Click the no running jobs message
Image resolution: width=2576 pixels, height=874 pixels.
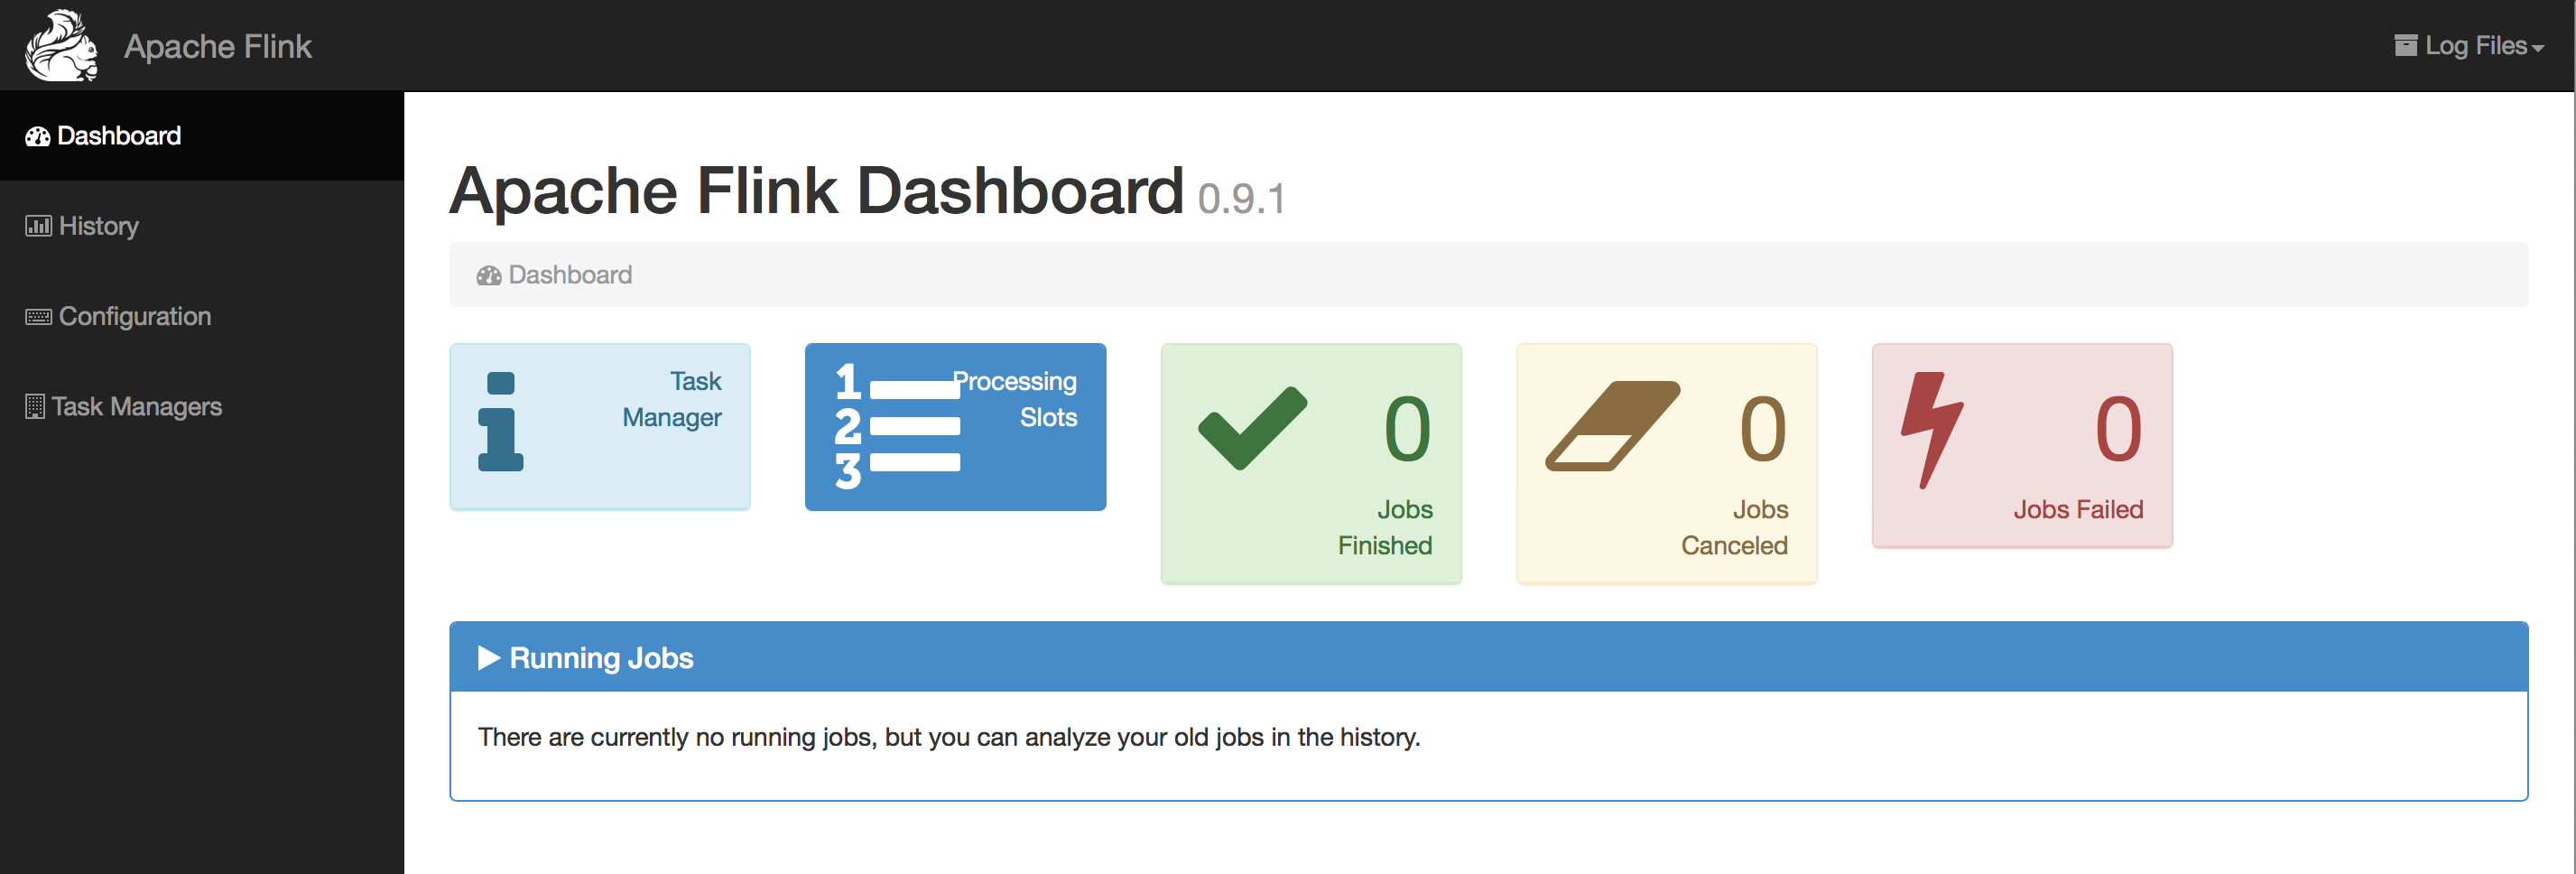coord(949,737)
